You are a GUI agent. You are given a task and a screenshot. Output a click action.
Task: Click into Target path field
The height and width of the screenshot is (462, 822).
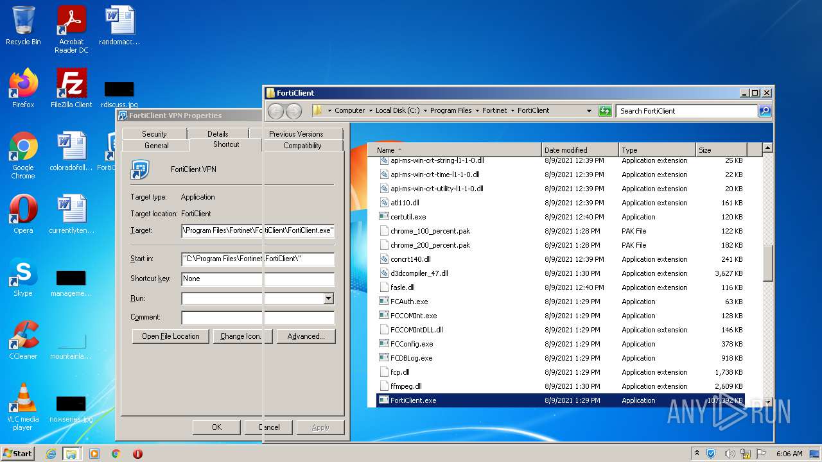click(x=258, y=230)
